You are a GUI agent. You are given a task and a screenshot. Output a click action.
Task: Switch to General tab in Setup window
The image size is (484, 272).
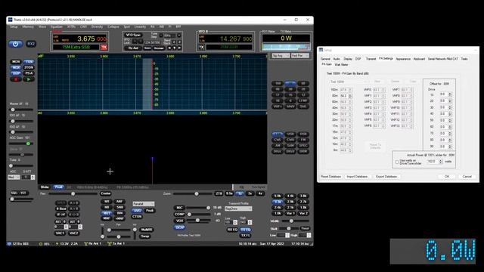click(x=325, y=59)
